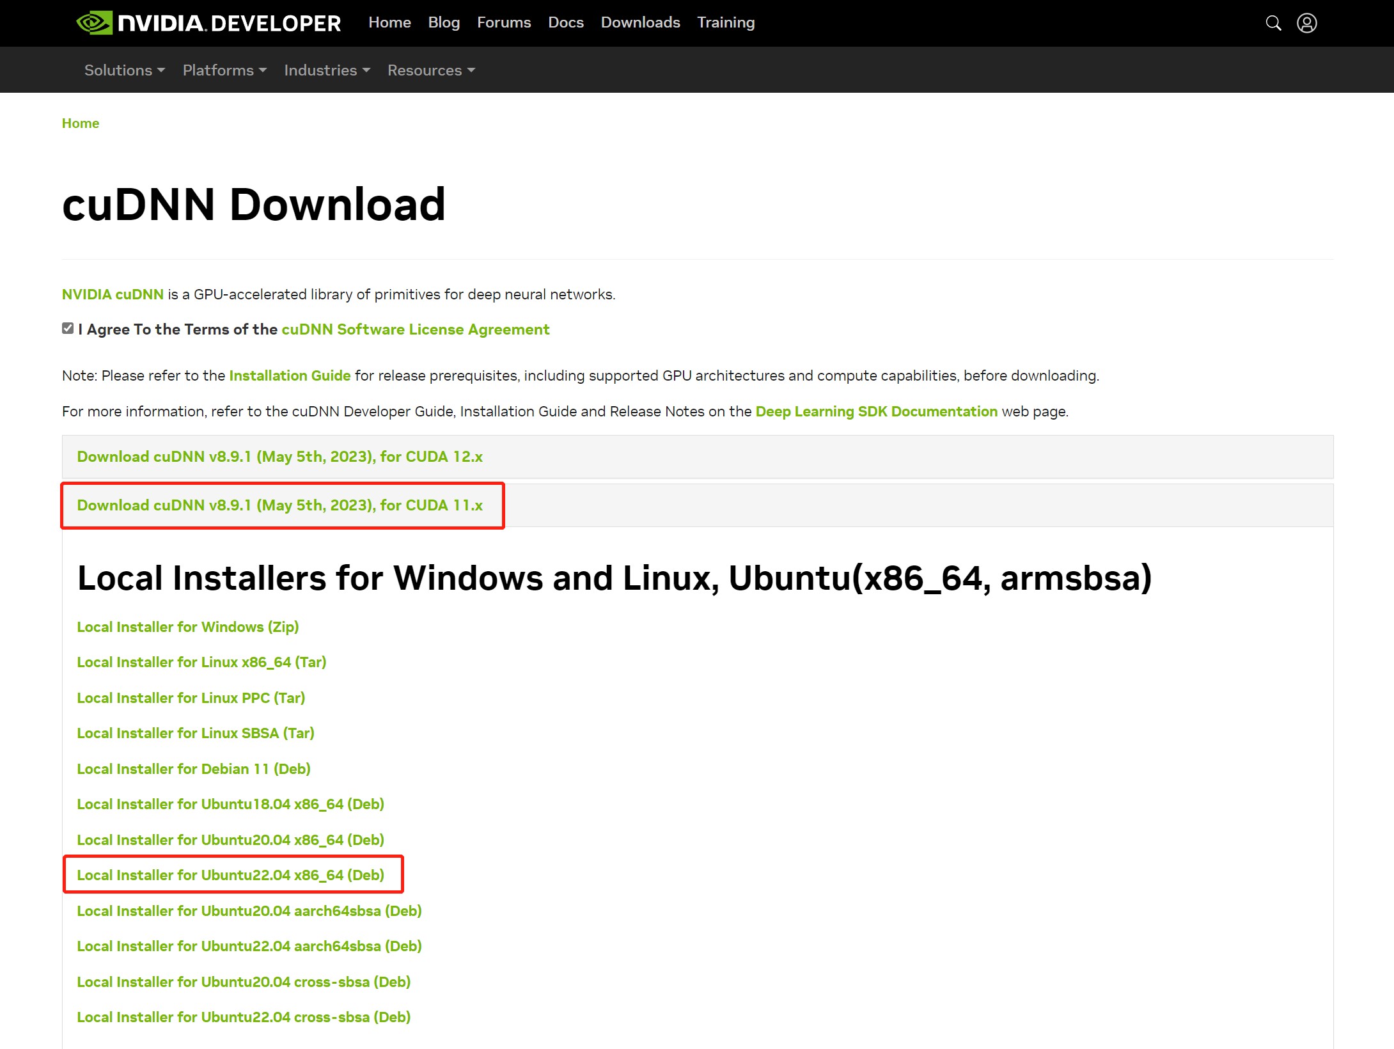Screen dimensions: 1394x1049
Task: Expand the Solutions dropdown
Action: click(x=125, y=70)
